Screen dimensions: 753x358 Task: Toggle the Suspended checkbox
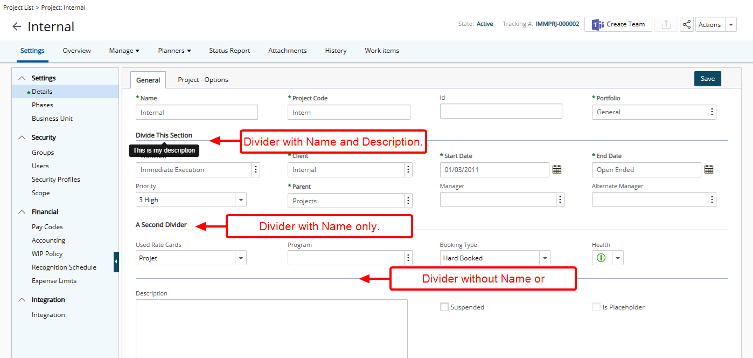[x=444, y=307]
